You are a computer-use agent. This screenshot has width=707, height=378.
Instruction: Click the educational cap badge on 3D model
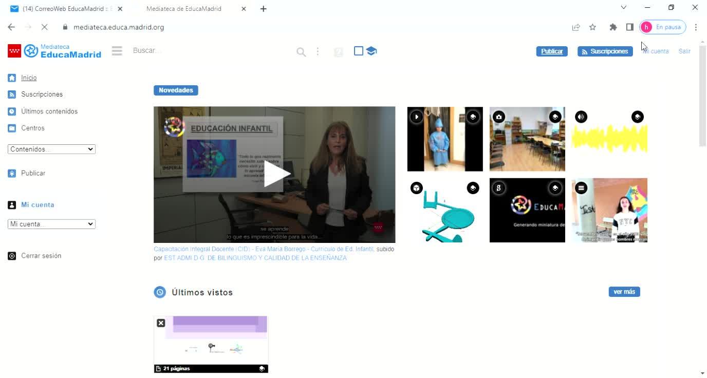[x=473, y=188]
